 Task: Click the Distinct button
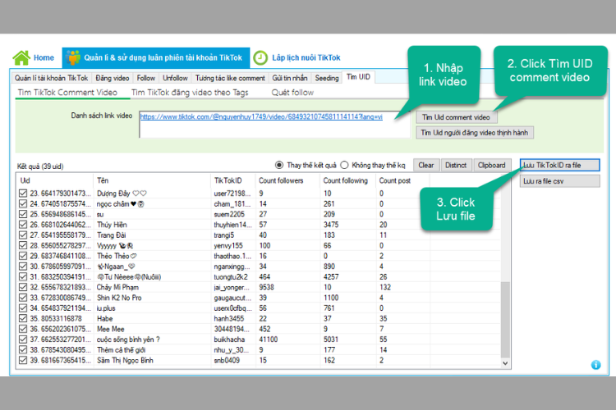coord(456,165)
